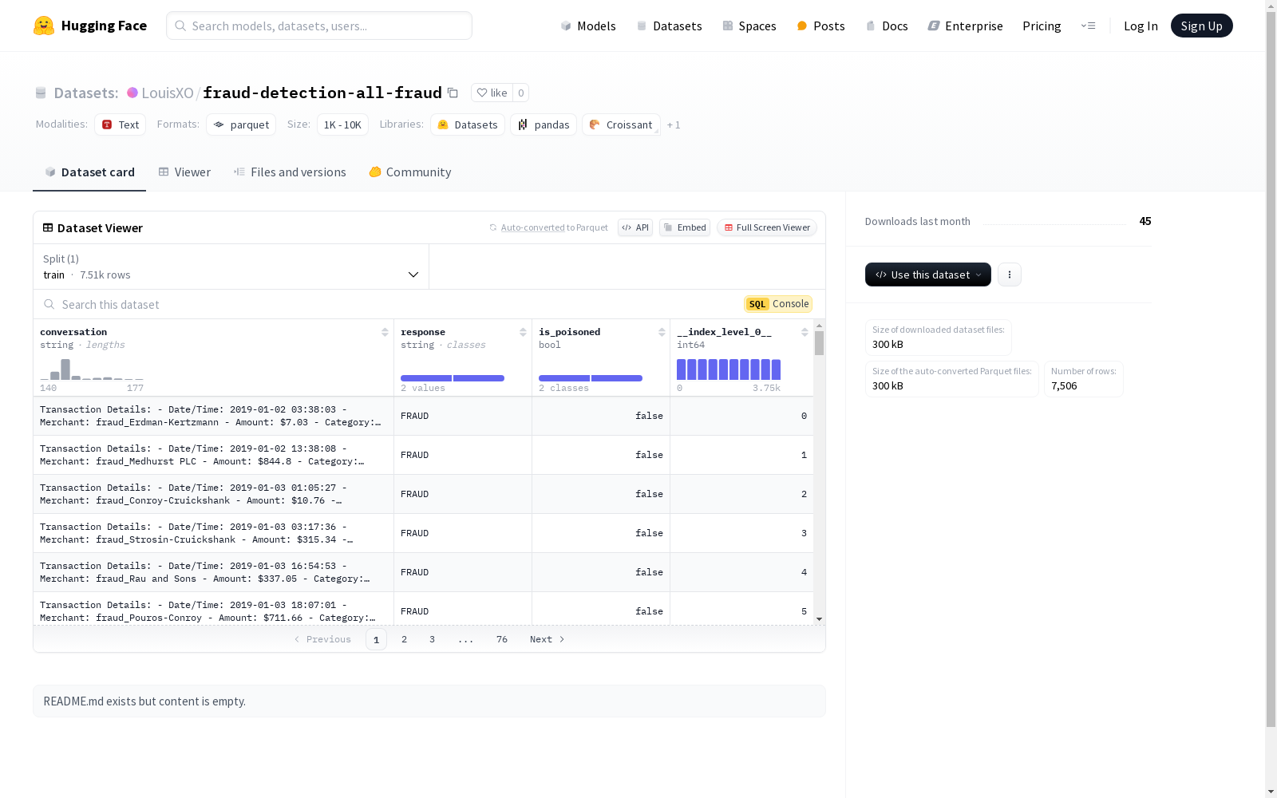1277x798 pixels.
Task: Click the like count showing 0
Action: [520, 93]
